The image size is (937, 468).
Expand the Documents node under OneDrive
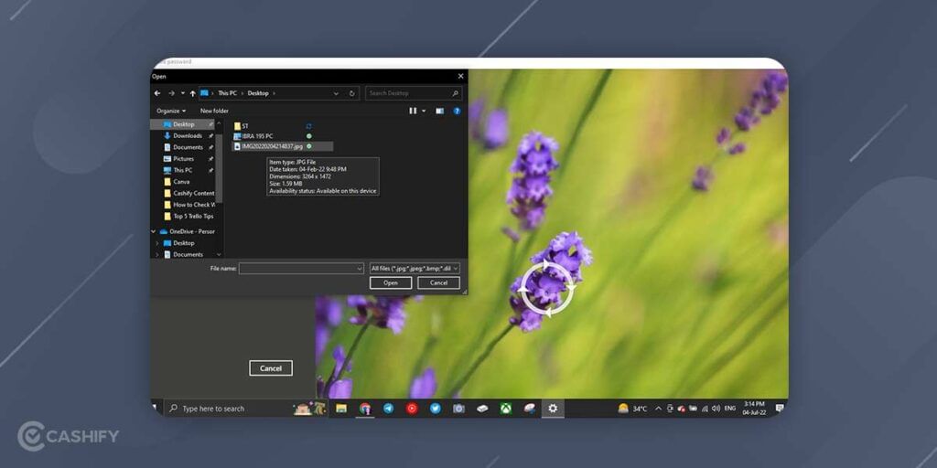157,255
